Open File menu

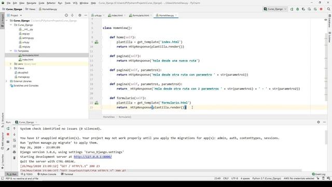[8, 3]
